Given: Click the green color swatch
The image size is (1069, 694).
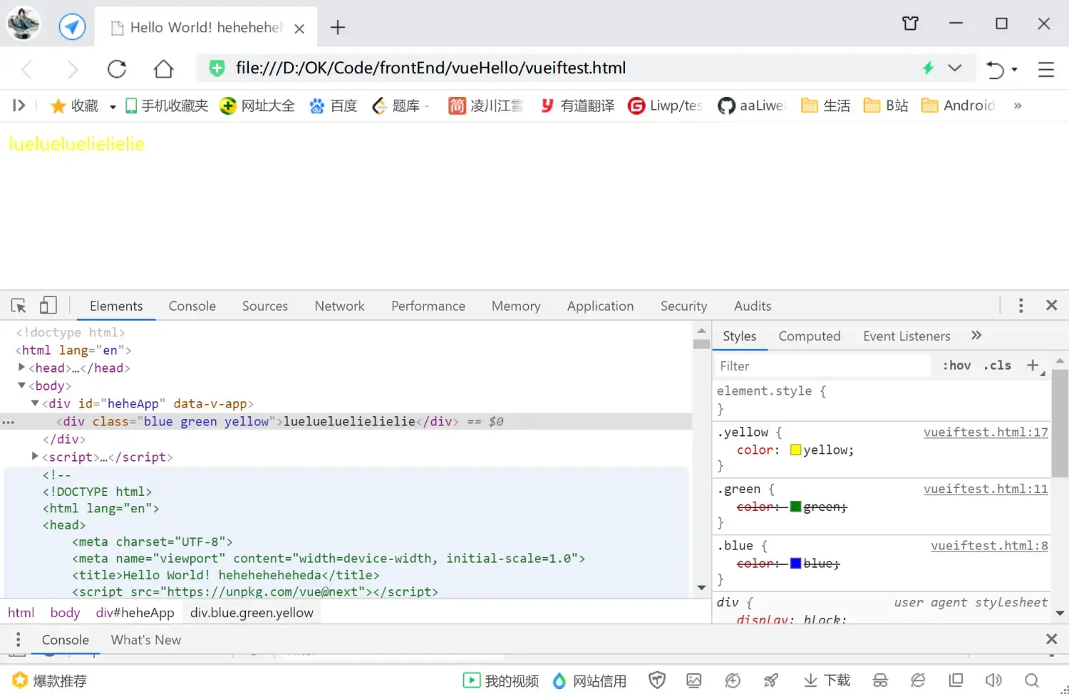Looking at the screenshot, I should click(x=795, y=507).
